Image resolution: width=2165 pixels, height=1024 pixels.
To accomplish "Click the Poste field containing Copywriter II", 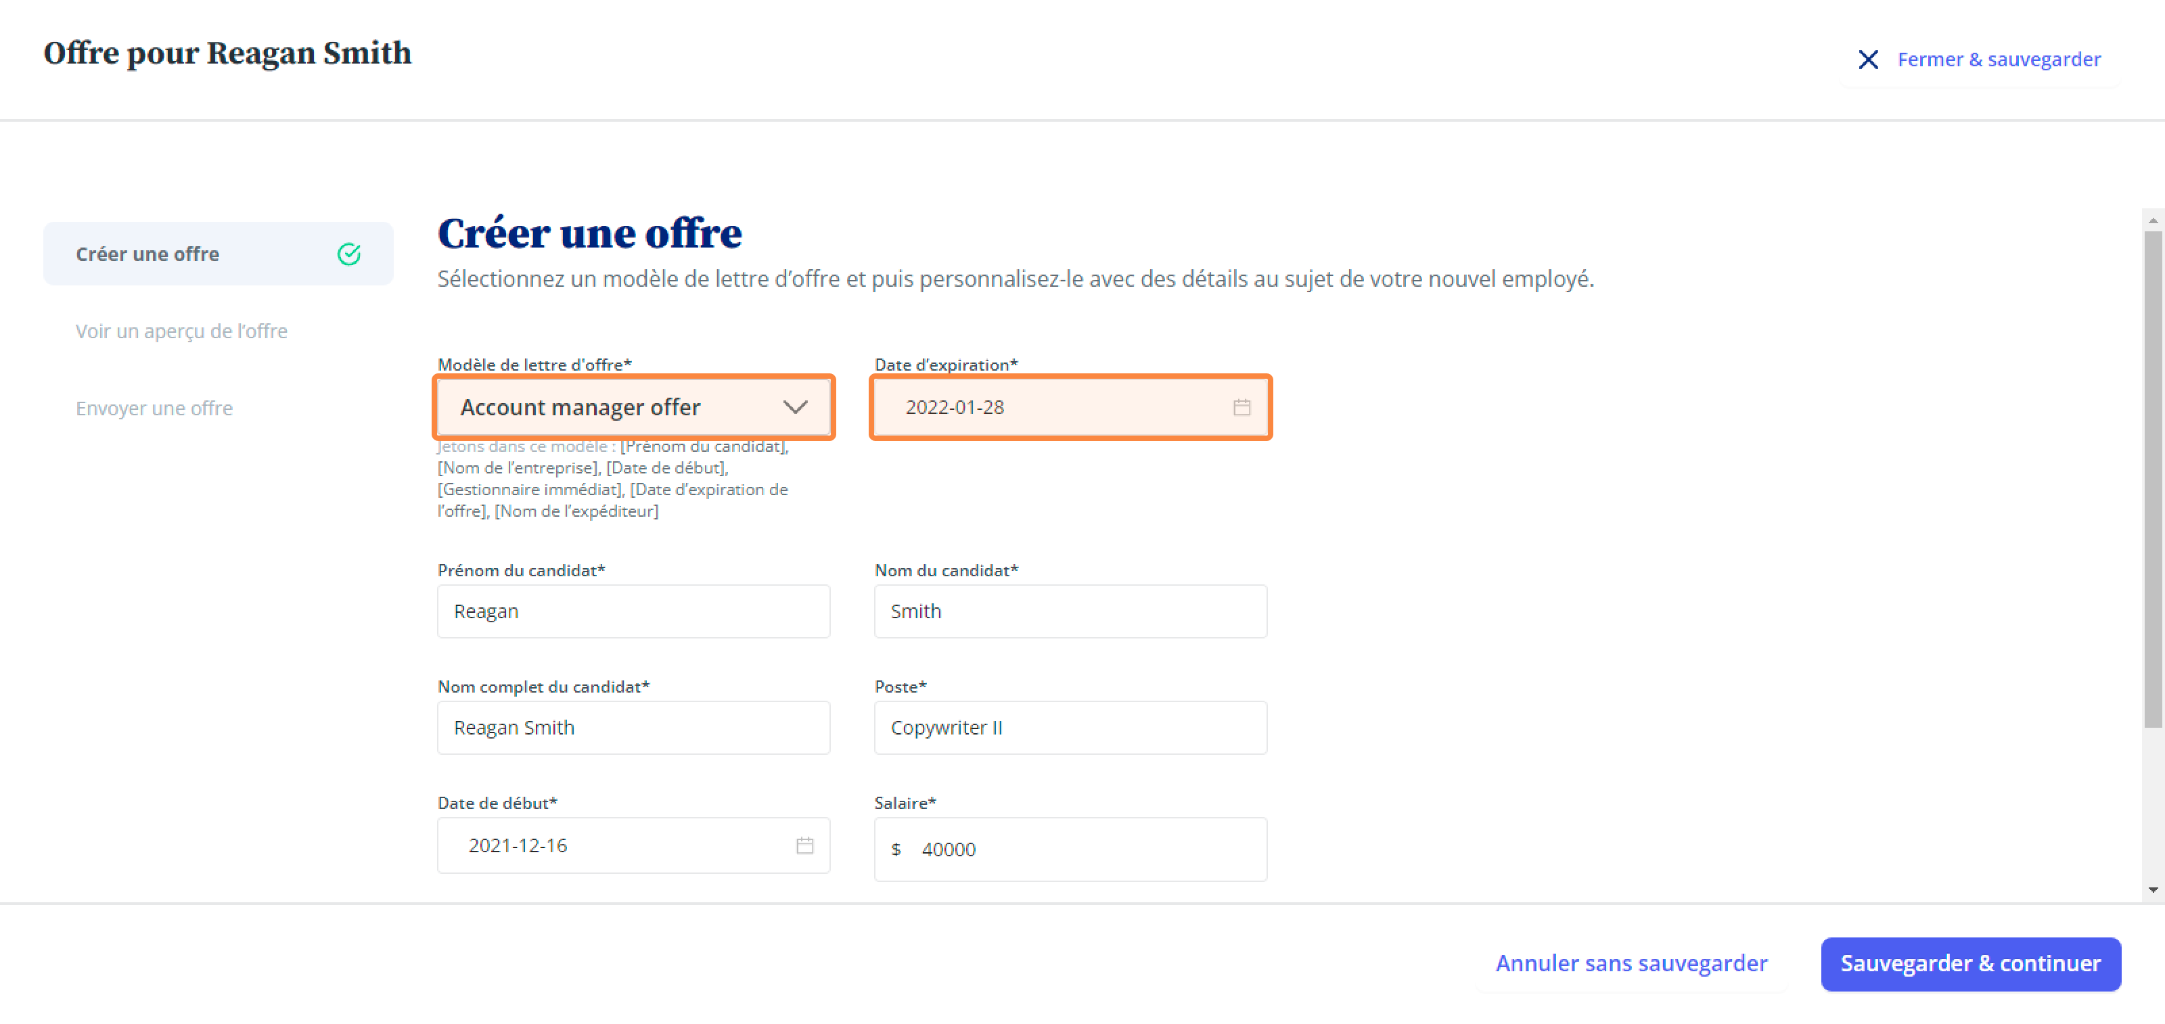I will (1070, 728).
